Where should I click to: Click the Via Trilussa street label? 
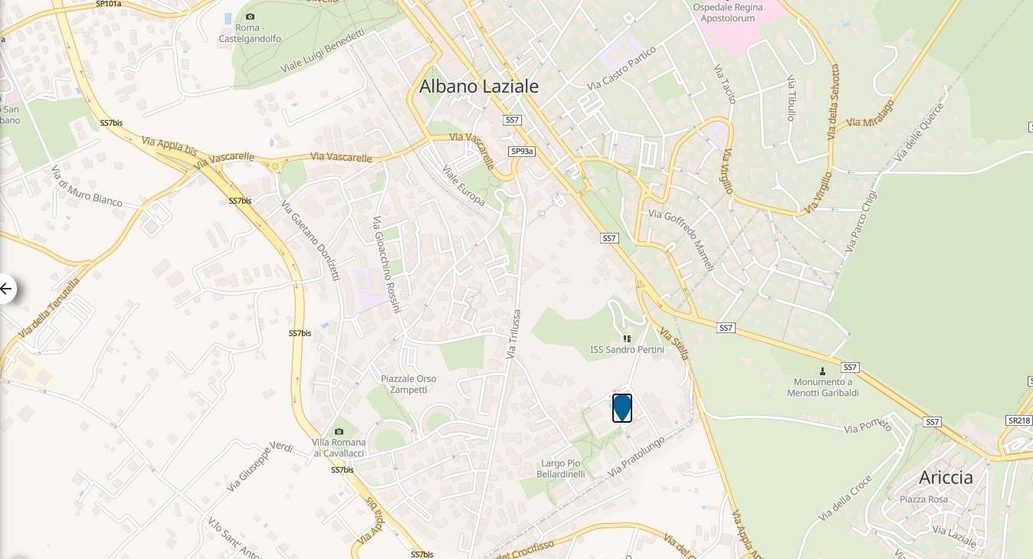click(513, 335)
